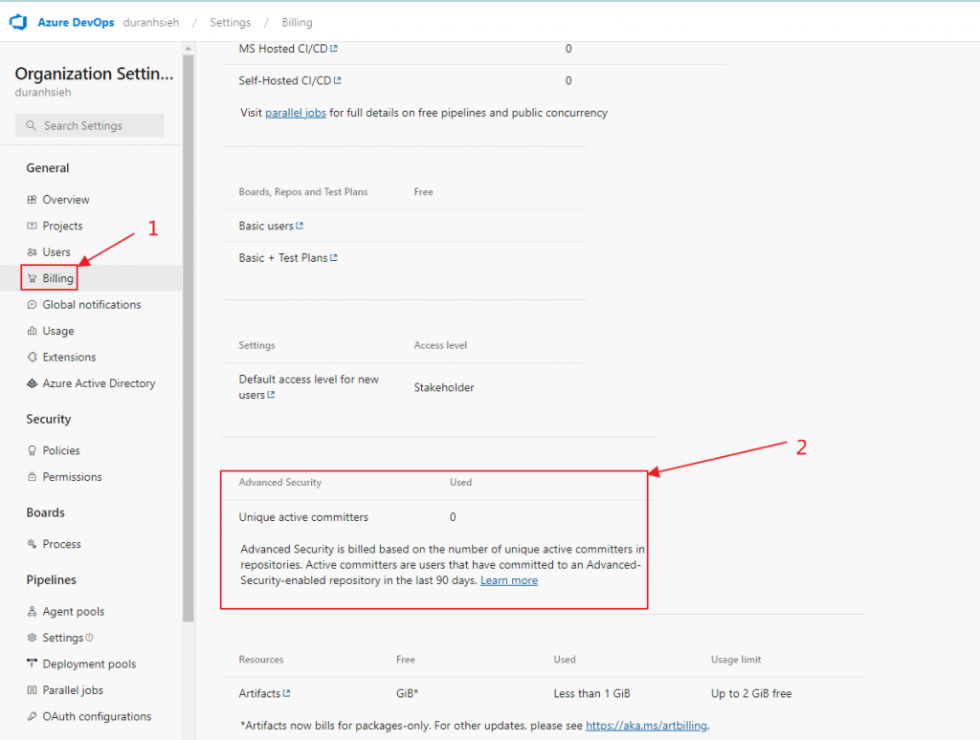The image size is (980, 740).
Task: Open the aka.ms/artbilling link
Action: 646,726
